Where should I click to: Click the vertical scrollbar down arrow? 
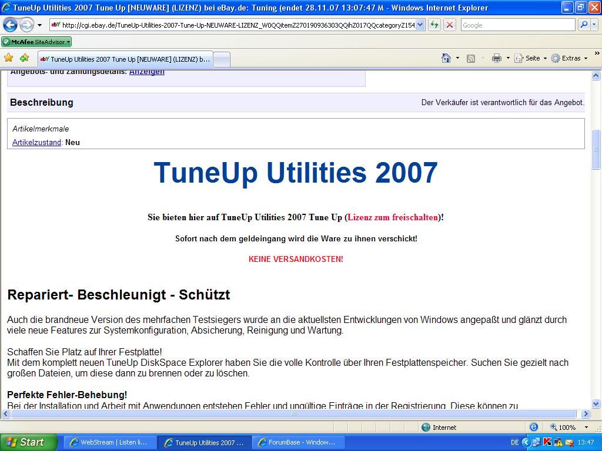[596, 403]
